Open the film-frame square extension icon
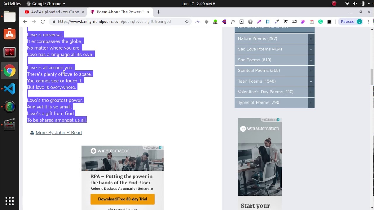Image resolution: width=374 pixels, height=210 pixels. (242, 22)
